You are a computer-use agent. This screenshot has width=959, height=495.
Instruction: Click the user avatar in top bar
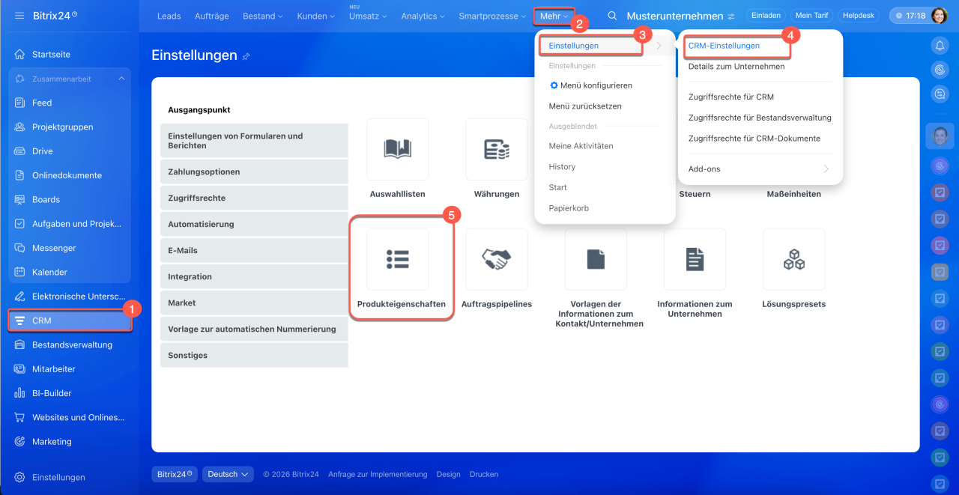(x=939, y=16)
